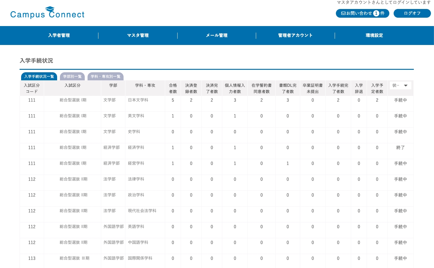Switch to the 学部別一覧 tab
The width and height of the screenshot is (434, 268).
click(72, 76)
